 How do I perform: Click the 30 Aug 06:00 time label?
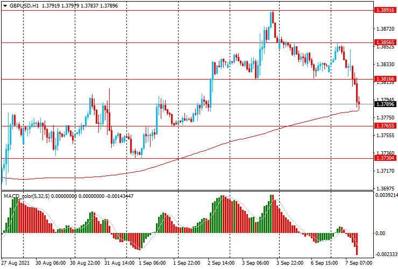(x=51, y=263)
